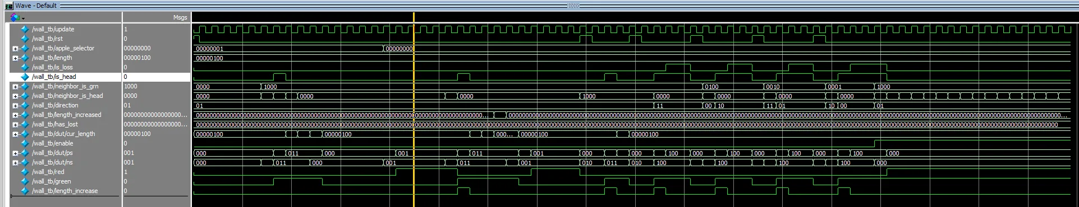
Task: Expand the /wall_tb/dut/ns bus
Action: [16, 163]
